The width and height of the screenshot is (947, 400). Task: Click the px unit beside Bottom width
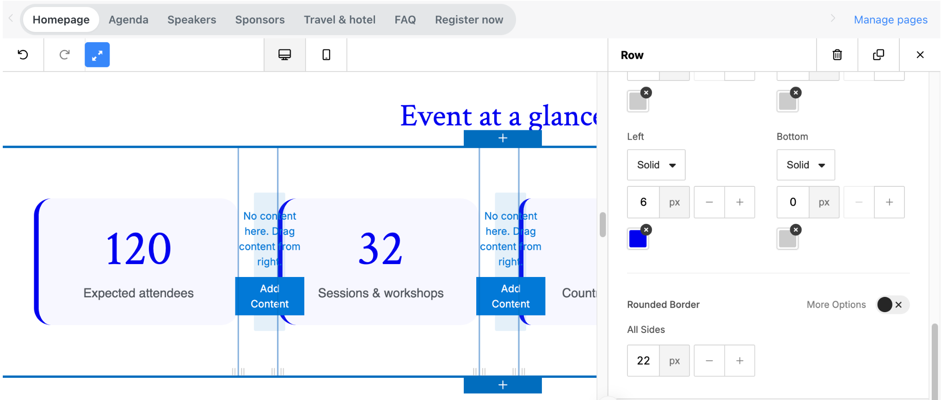point(824,202)
